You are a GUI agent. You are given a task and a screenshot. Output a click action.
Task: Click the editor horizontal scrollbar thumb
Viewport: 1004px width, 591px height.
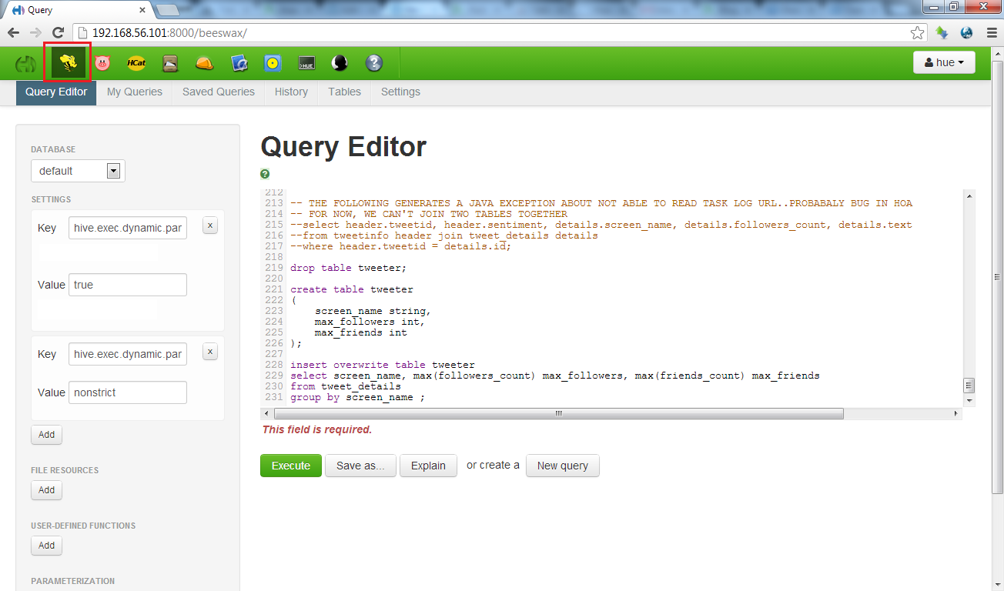pos(559,413)
